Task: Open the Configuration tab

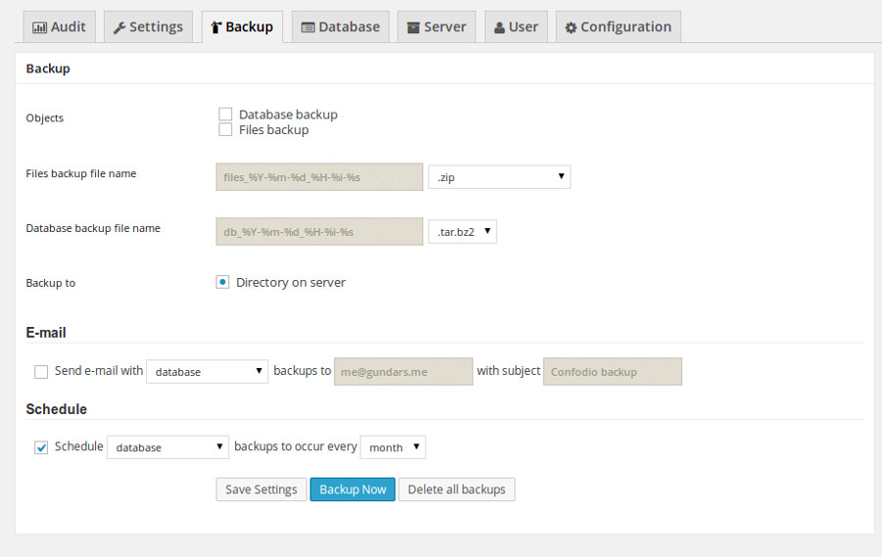Action: 618,27
